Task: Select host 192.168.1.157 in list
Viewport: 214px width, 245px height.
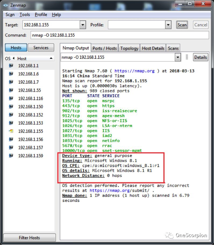Action: point(31,148)
